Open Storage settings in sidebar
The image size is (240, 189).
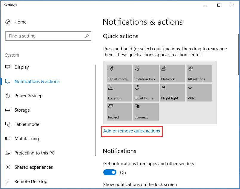[22, 110]
